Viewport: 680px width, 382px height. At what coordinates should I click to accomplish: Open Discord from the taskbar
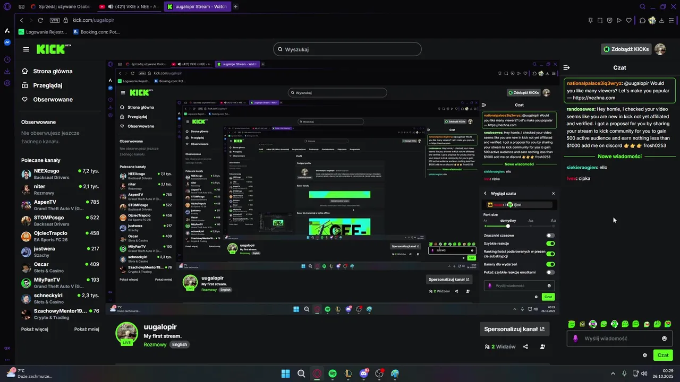tap(364, 374)
